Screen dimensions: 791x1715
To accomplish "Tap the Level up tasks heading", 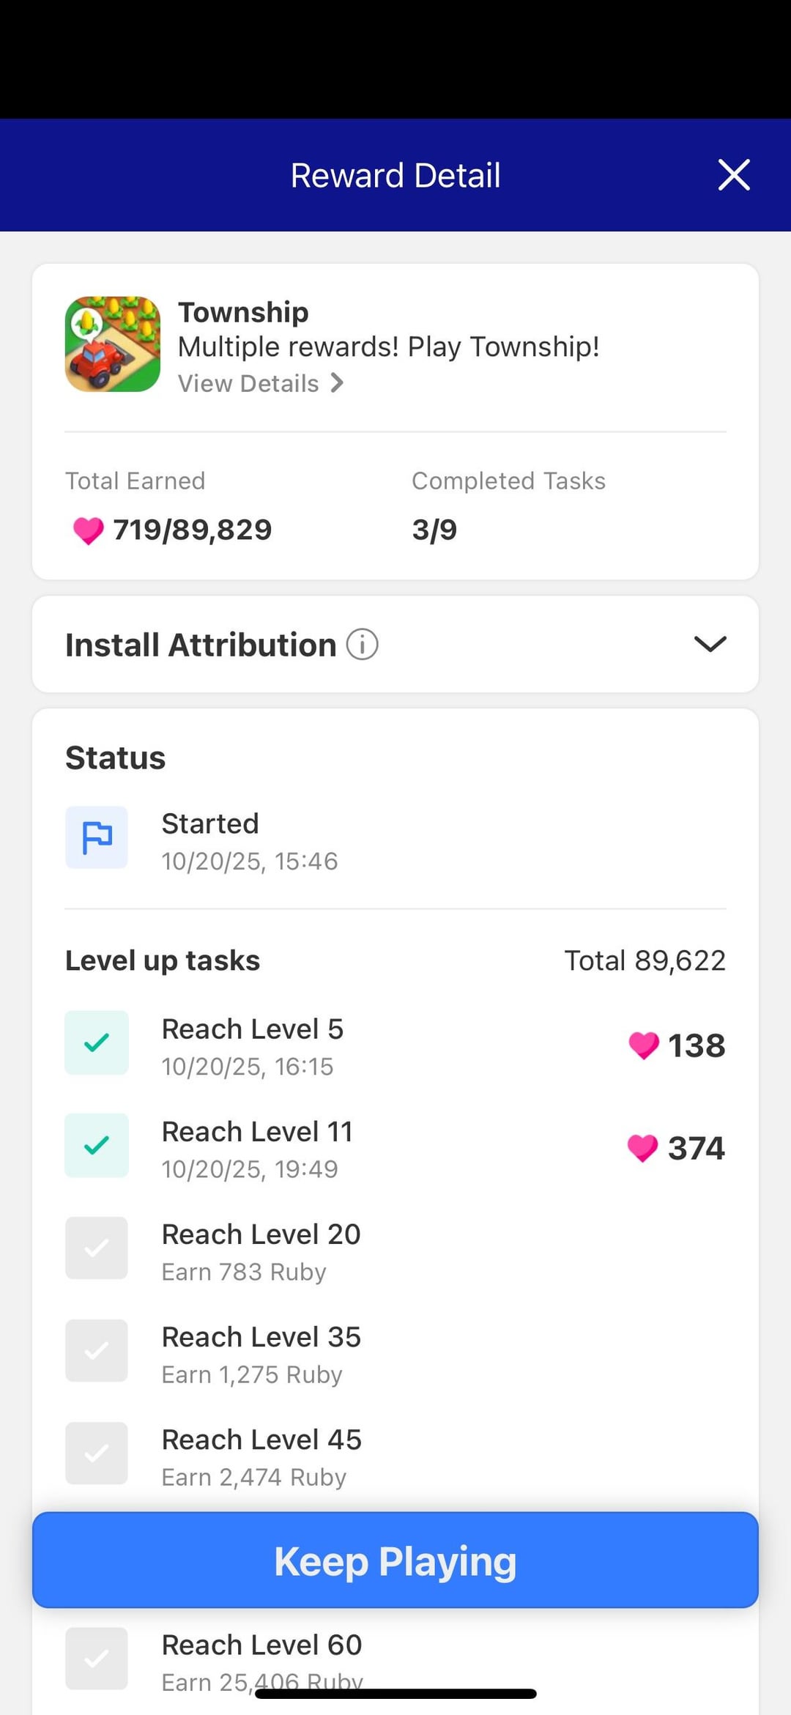I will pos(163,960).
